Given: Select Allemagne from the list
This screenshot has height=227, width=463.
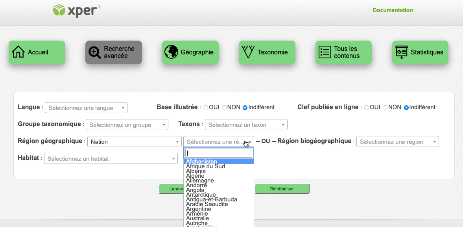Looking at the screenshot, I should coord(218,180).
